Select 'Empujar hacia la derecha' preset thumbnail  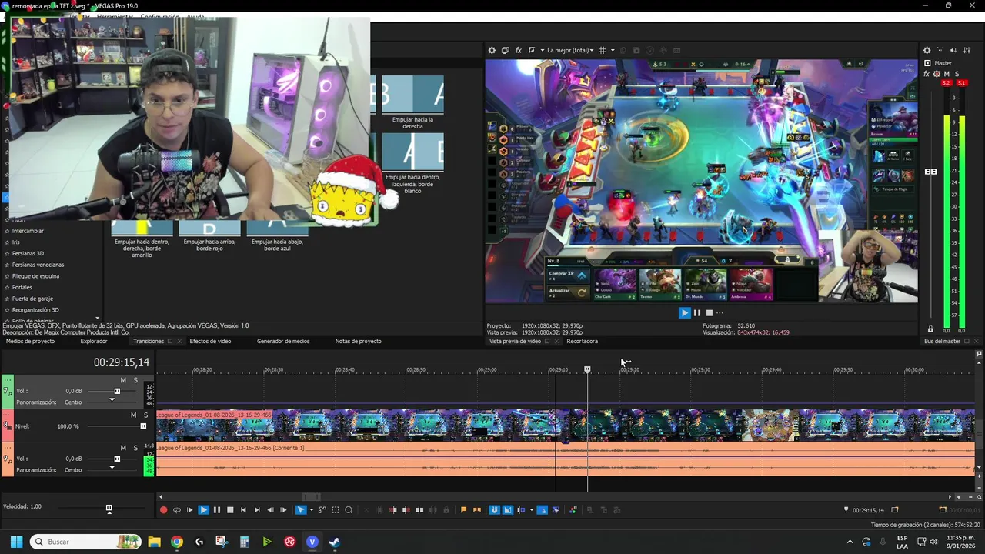coord(412,95)
